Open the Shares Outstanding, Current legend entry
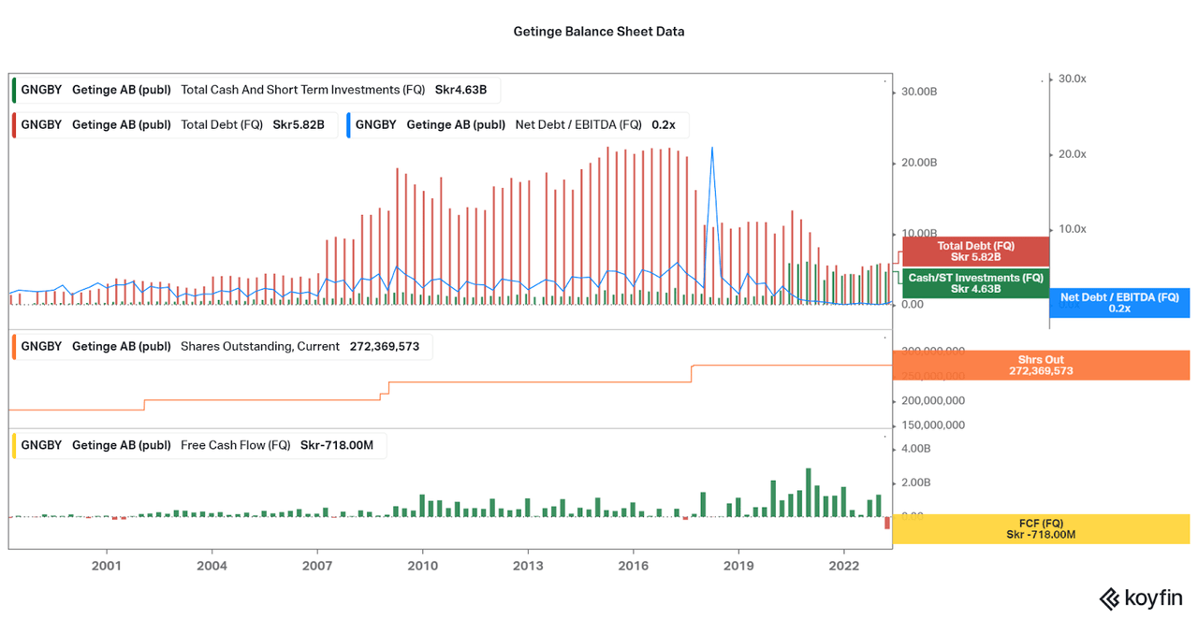Screen dimensions: 1198x619 click(221, 347)
